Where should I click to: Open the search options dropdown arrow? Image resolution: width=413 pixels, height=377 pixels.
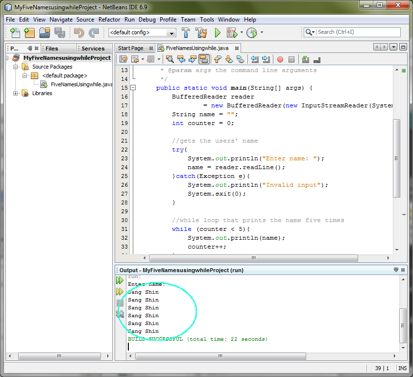tap(313, 32)
